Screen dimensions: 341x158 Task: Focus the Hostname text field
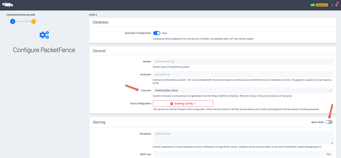point(243,74)
